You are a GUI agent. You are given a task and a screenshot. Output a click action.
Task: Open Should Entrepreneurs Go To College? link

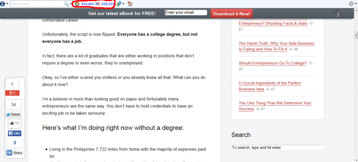273,63
